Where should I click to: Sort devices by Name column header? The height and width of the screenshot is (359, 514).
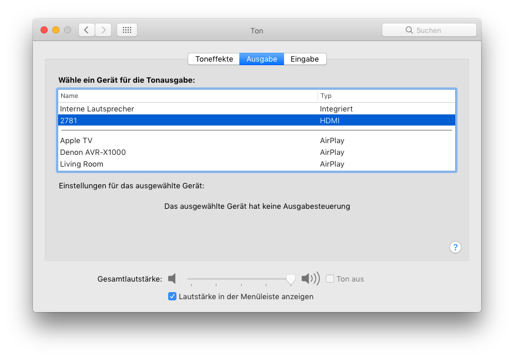point(188,96)
